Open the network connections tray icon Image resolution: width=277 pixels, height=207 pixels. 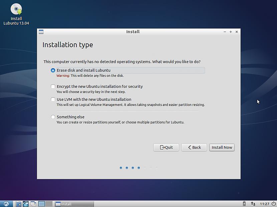coord(253,204)
